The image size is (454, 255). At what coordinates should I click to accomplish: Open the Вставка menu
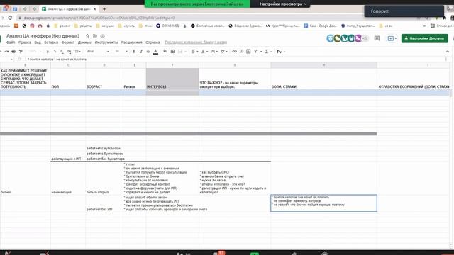[x=51, y=42]
